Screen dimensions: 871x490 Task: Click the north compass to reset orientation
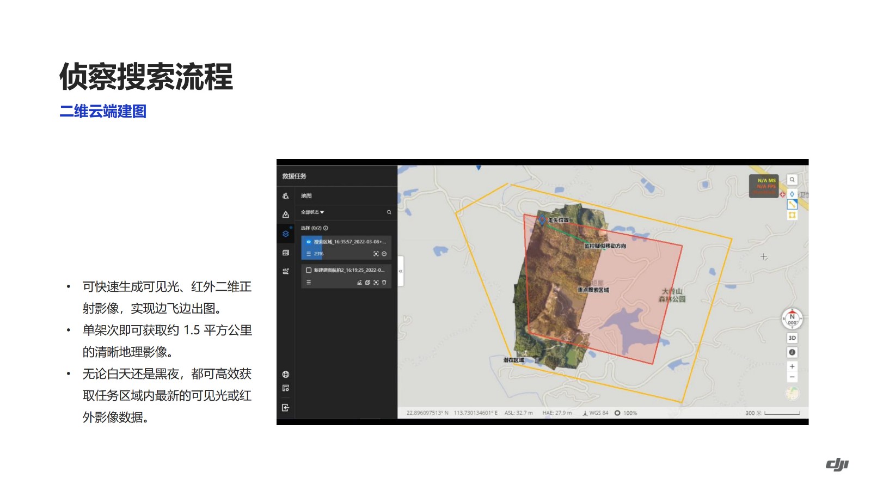(792, 319)
